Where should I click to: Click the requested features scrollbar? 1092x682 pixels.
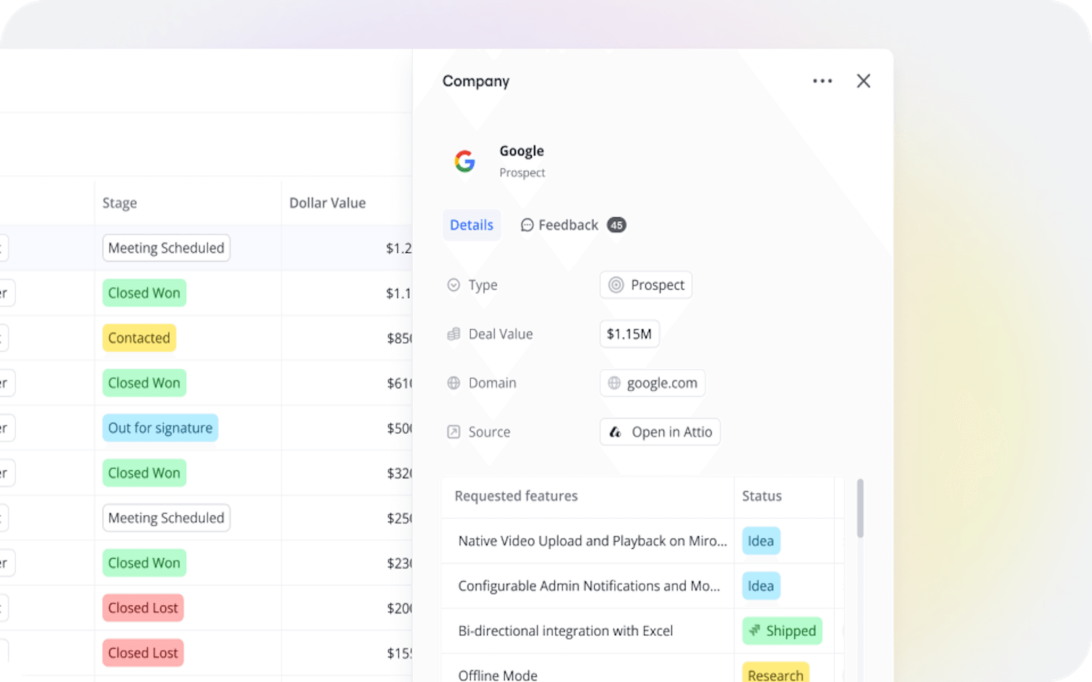coord(860,509)
